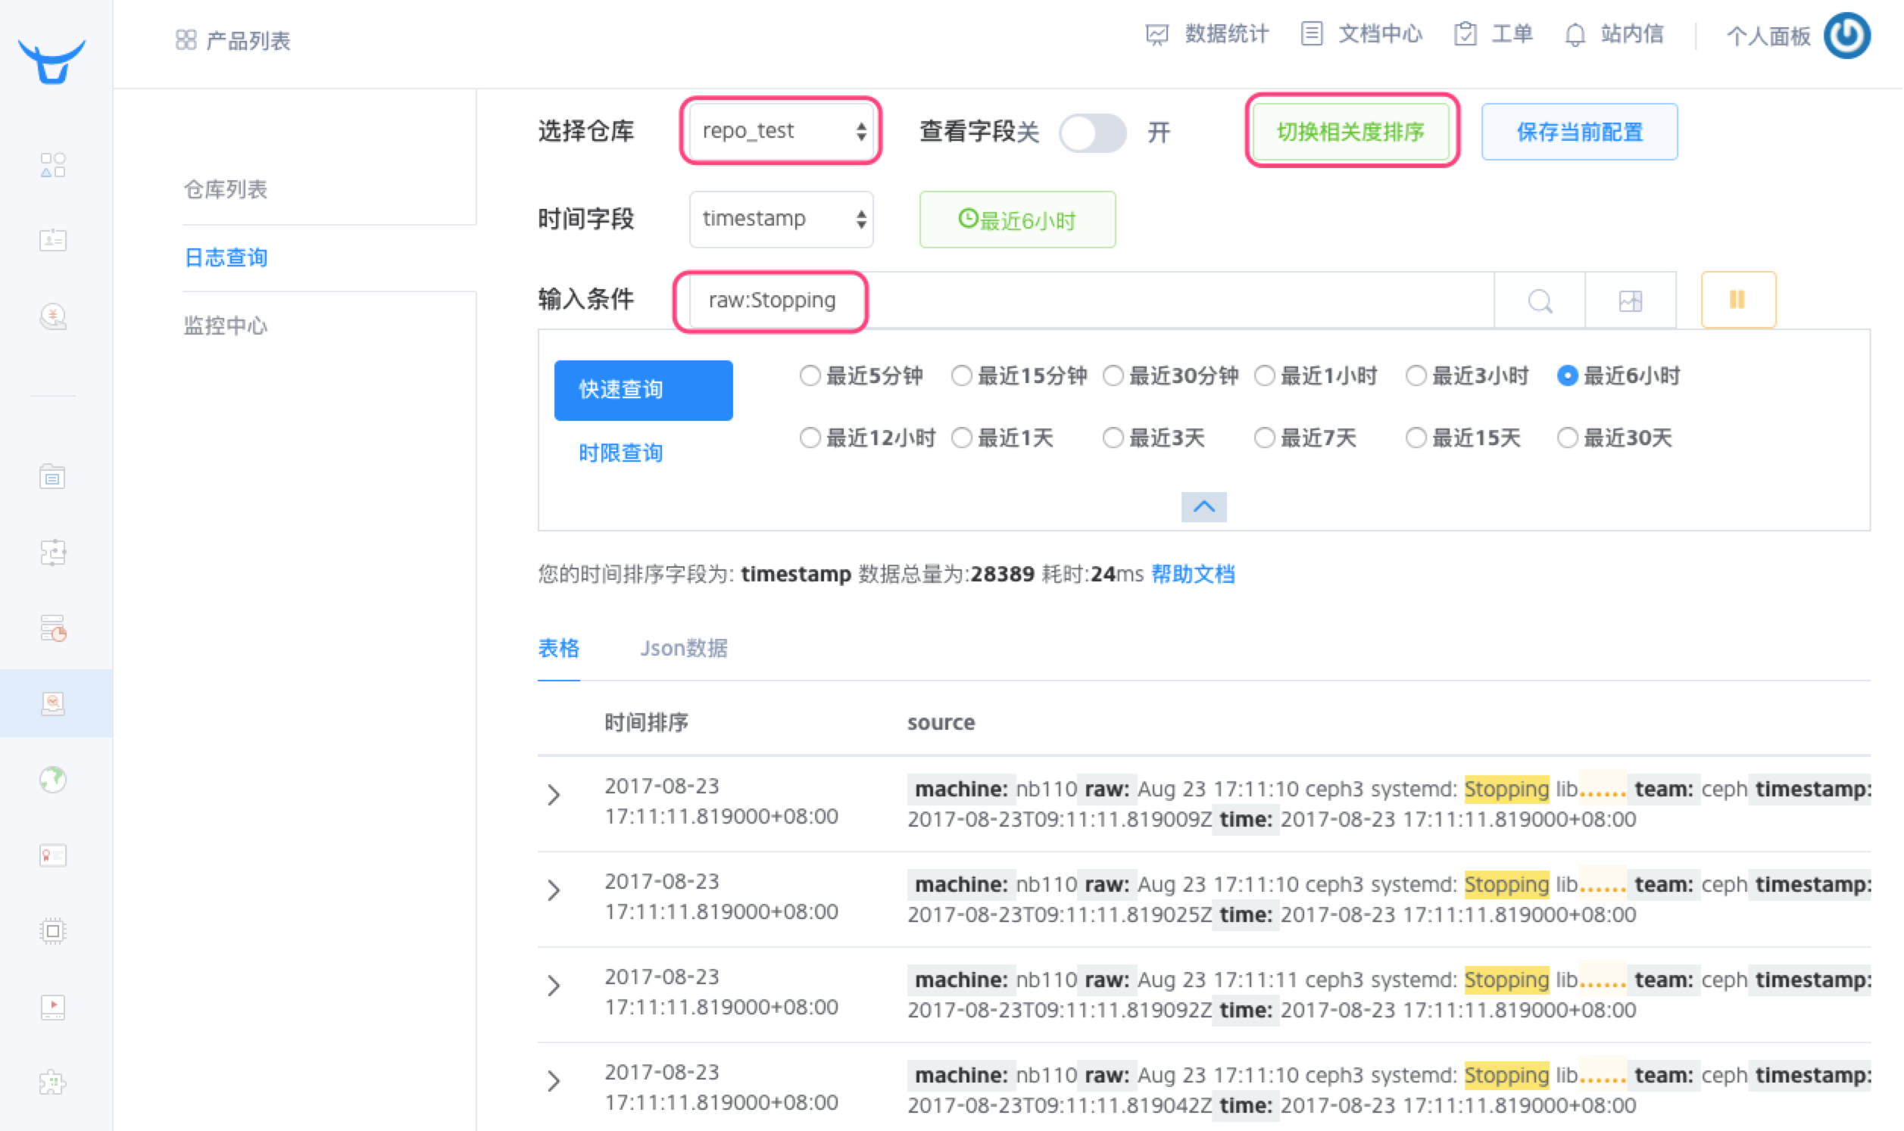
Task: Click the magnifier search icon button
Action: [1540, 301]
